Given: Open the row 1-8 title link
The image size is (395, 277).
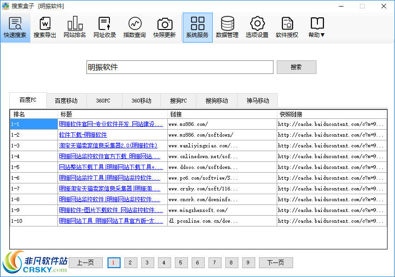Looking at the screenshot, I should (x=109, y=199).
